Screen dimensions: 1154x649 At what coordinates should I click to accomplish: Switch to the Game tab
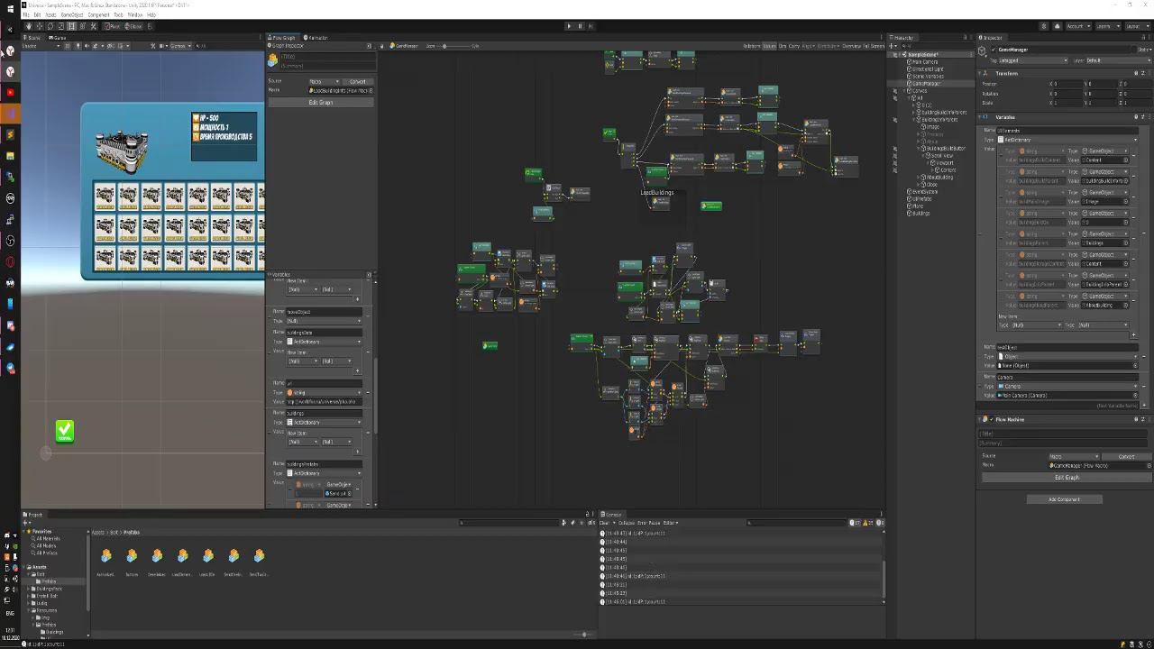pyautogui.click(x=59, y=38)
